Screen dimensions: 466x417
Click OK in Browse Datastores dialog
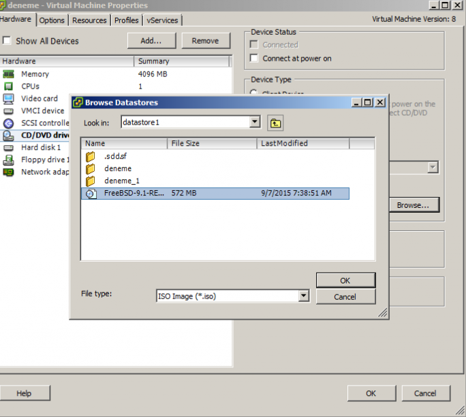345,280
